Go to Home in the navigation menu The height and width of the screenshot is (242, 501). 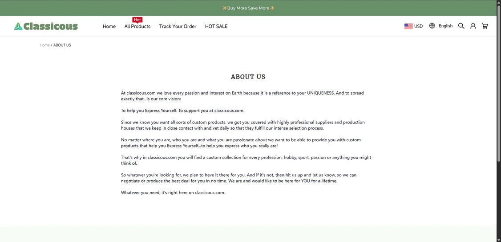click(109, 27)
